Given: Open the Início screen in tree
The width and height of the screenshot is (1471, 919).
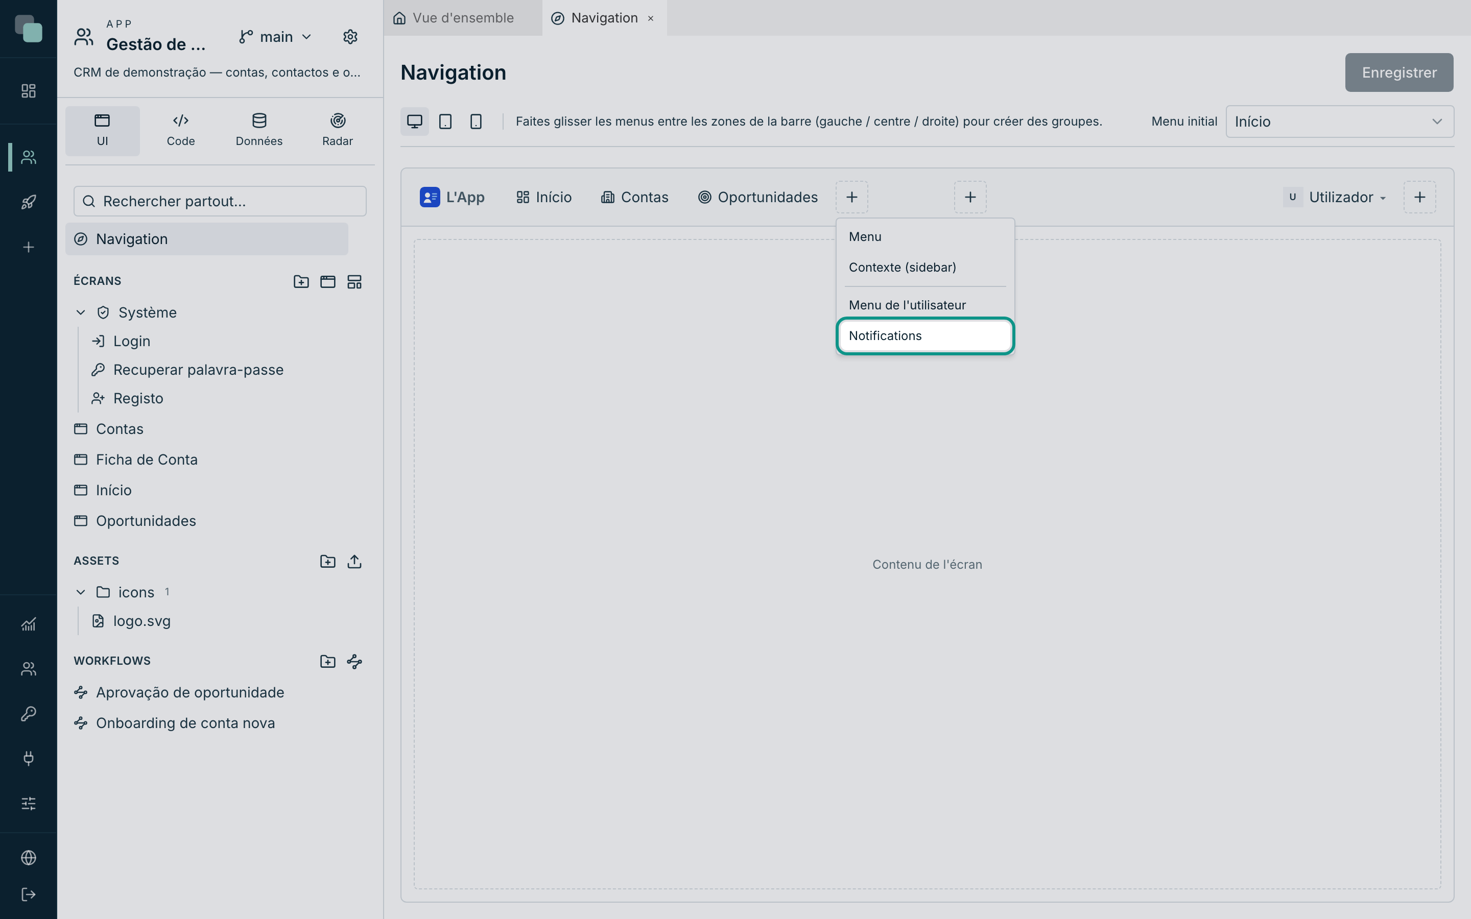Looking at the screenshot, I should coord(103,490).
